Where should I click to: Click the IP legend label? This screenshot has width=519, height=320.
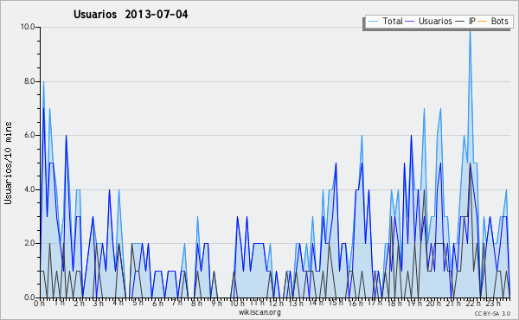pyautogui.click(x=472, y=21)
